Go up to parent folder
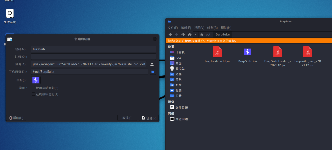The height and width of the screenshot is (150, 332). (x=183, y=34)
